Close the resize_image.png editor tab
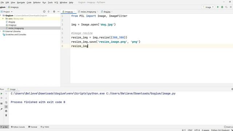The width and height of the screenshot is (233, 131). tap(98, 12)
